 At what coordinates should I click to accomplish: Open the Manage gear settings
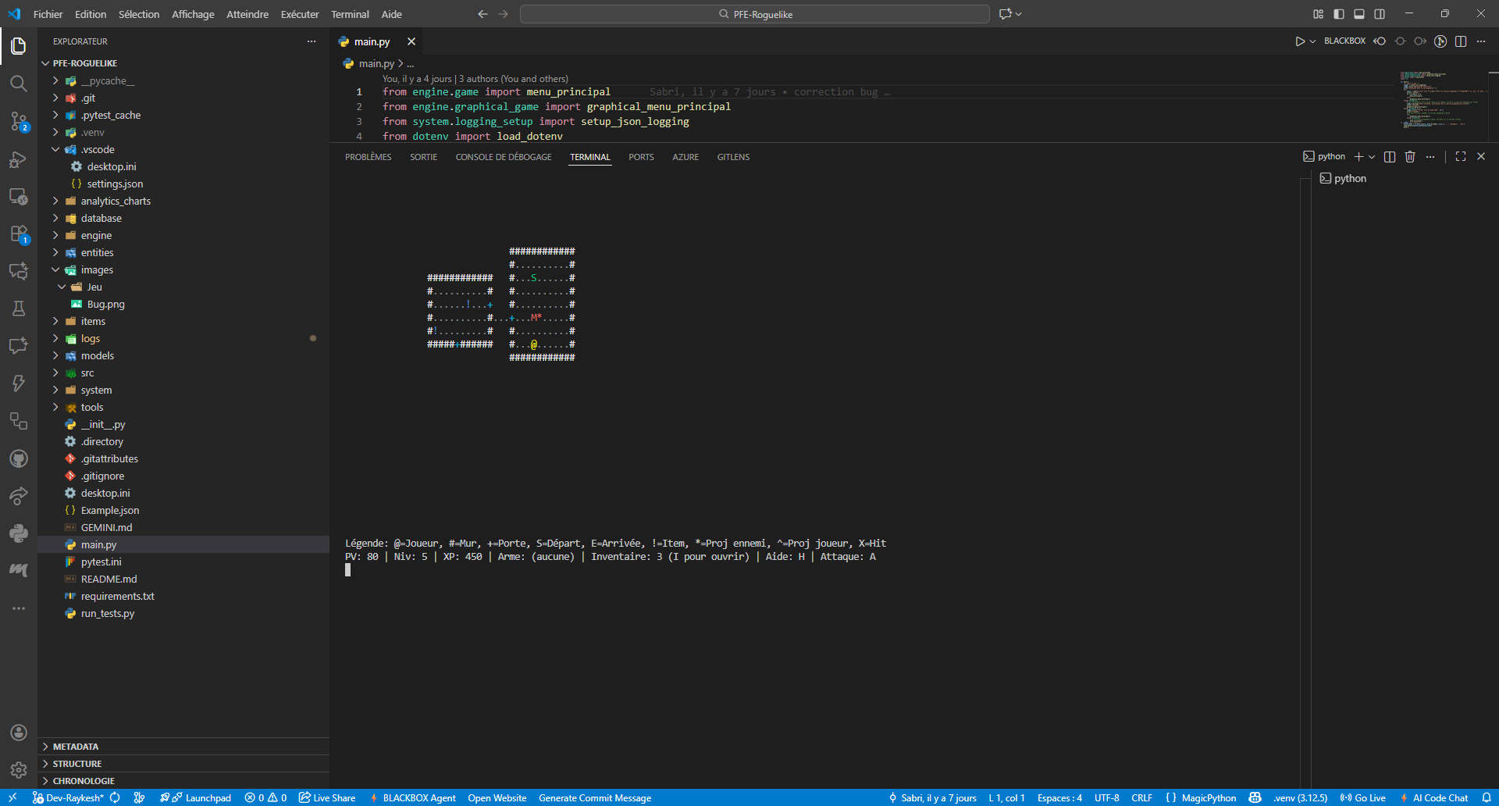click(19, 770)
